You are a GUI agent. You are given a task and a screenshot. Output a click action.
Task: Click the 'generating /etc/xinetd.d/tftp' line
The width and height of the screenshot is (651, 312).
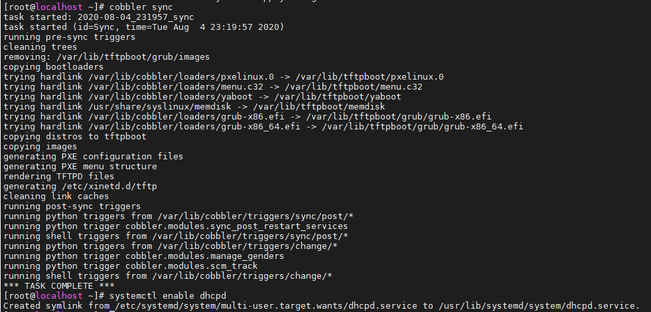[x=80, y=186]
